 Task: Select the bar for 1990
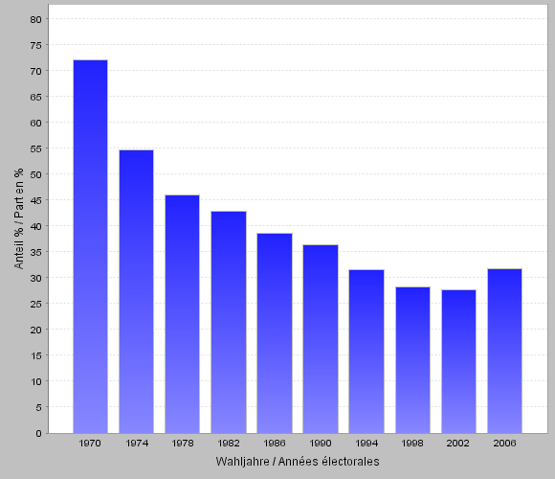pos(321,339)
